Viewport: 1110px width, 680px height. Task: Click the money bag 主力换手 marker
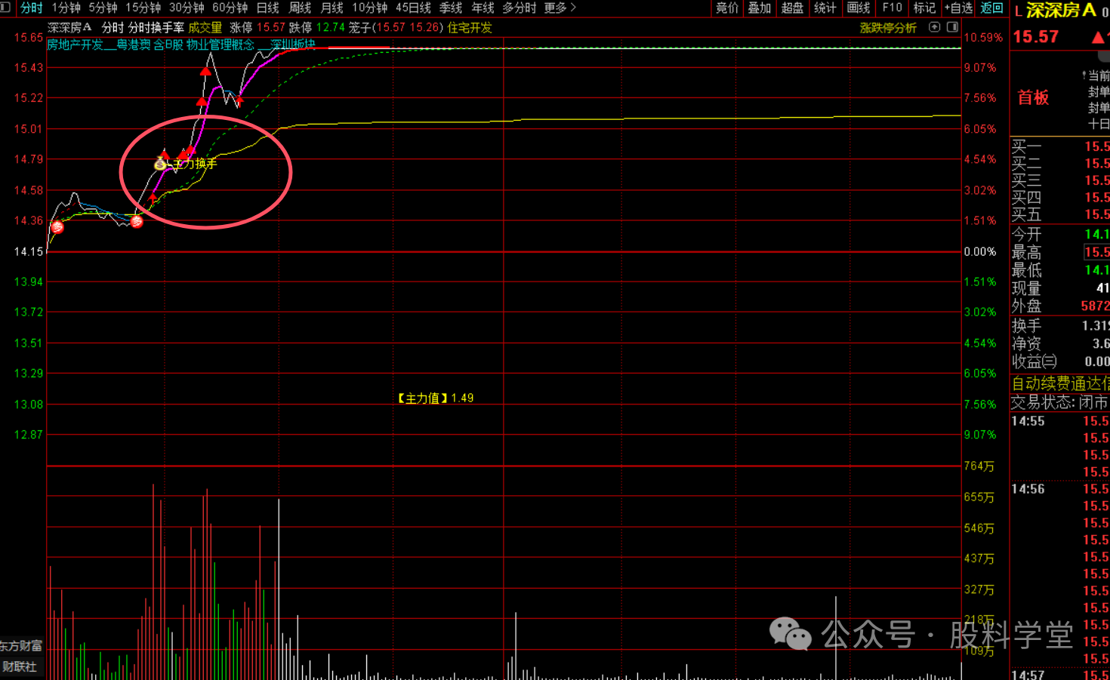coord(160,164)
